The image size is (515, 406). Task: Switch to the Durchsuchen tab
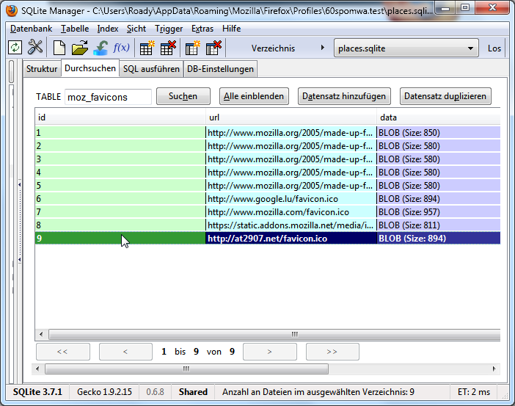[90, 68]
